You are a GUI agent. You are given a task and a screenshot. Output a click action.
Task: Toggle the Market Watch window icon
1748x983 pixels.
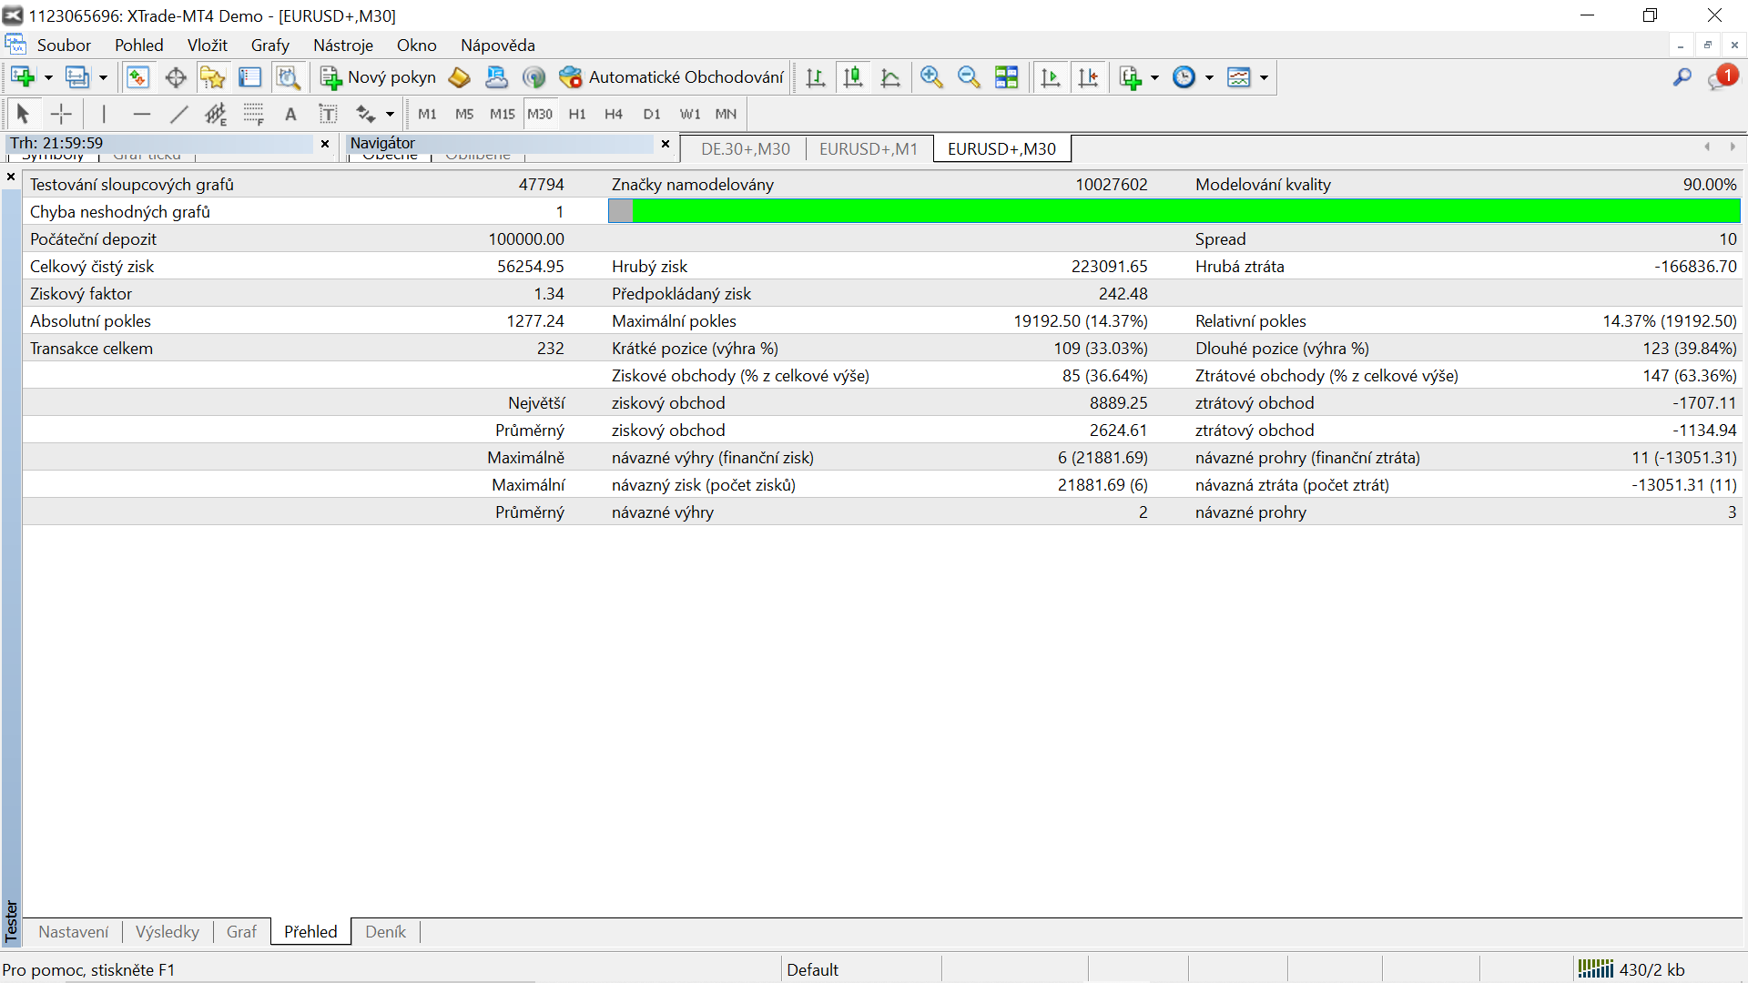click(x=137, y=77)
